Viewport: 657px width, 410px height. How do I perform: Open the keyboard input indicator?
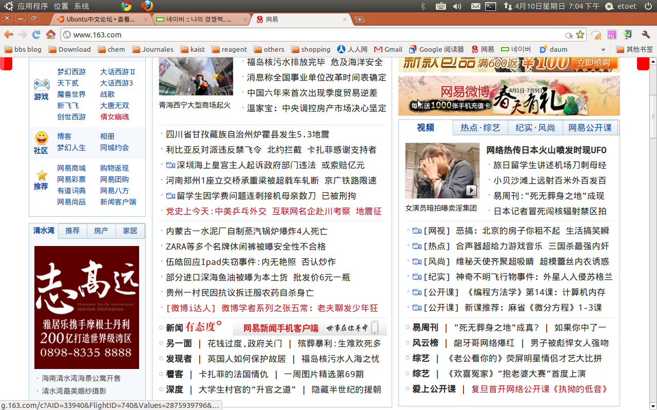tap(440, 6)
